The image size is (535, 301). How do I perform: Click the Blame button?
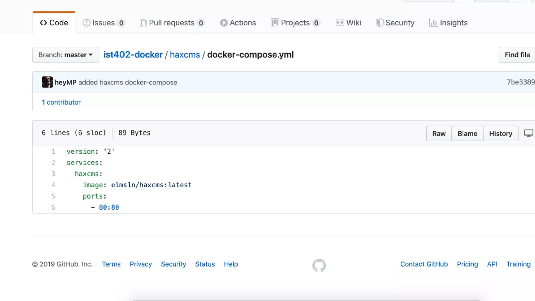[x=467, y=134]
